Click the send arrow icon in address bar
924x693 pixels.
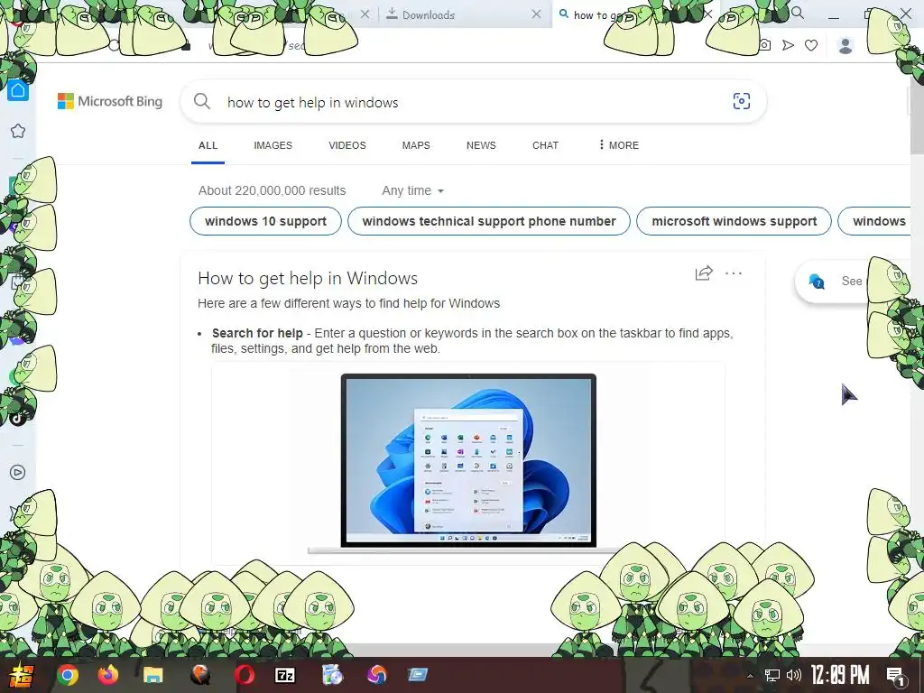coord(788,45)
